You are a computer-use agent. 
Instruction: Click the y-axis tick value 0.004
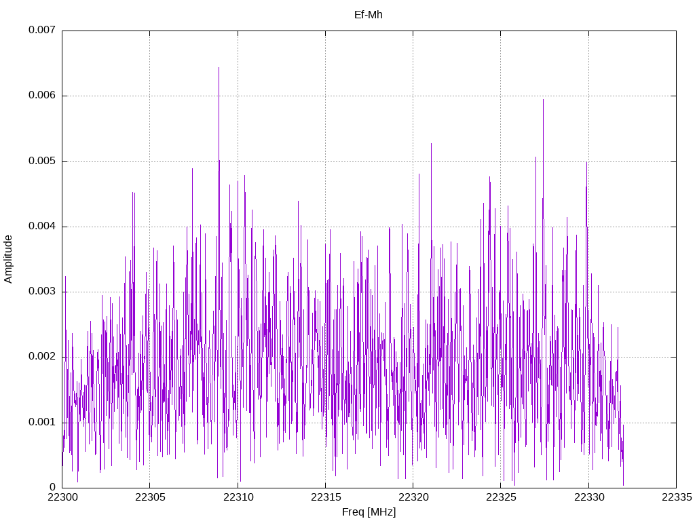pos(42,226)
